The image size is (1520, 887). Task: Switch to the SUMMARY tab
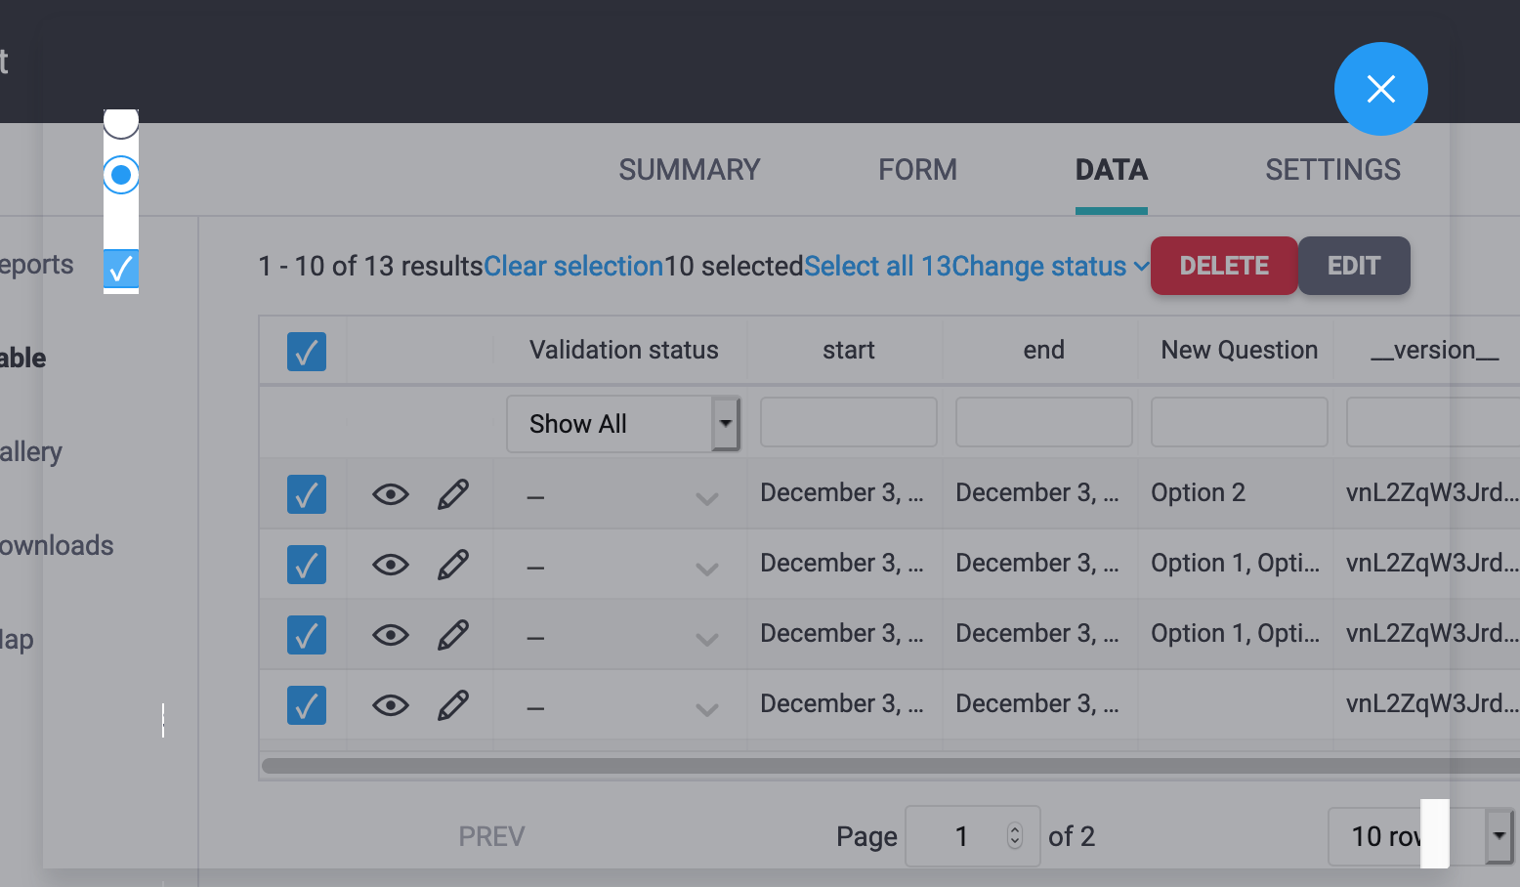(x=689, y=169)
